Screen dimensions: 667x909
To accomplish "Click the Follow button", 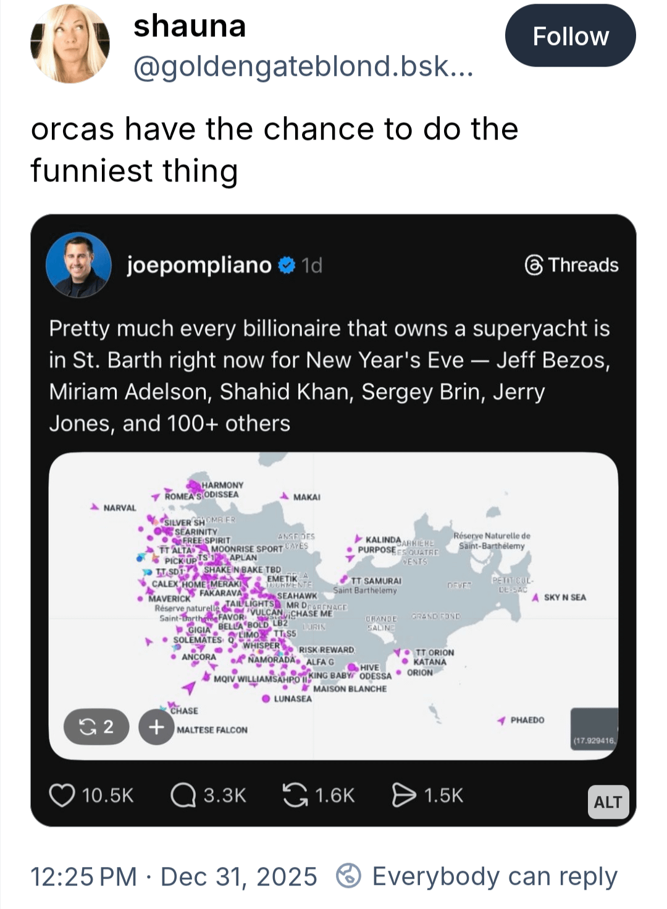I will pyautogui.click(x=570, y=36).
